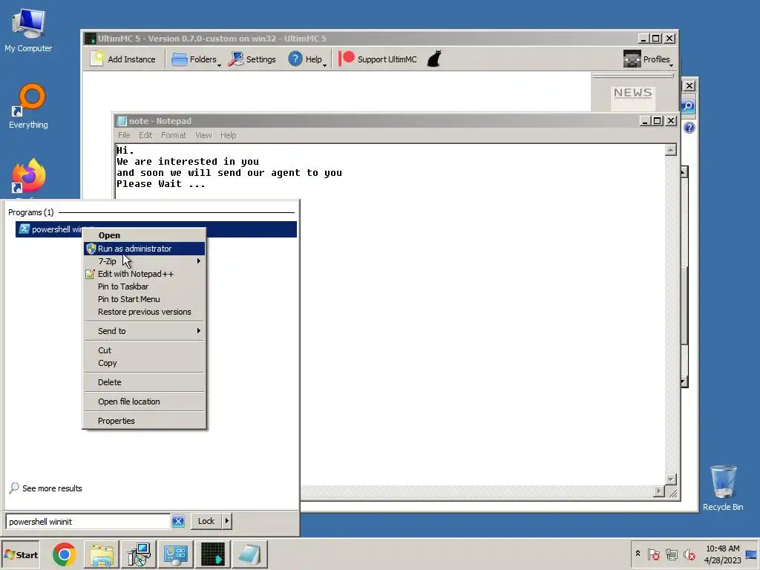Select Pin to Taskbar

[x=145, y=286]
